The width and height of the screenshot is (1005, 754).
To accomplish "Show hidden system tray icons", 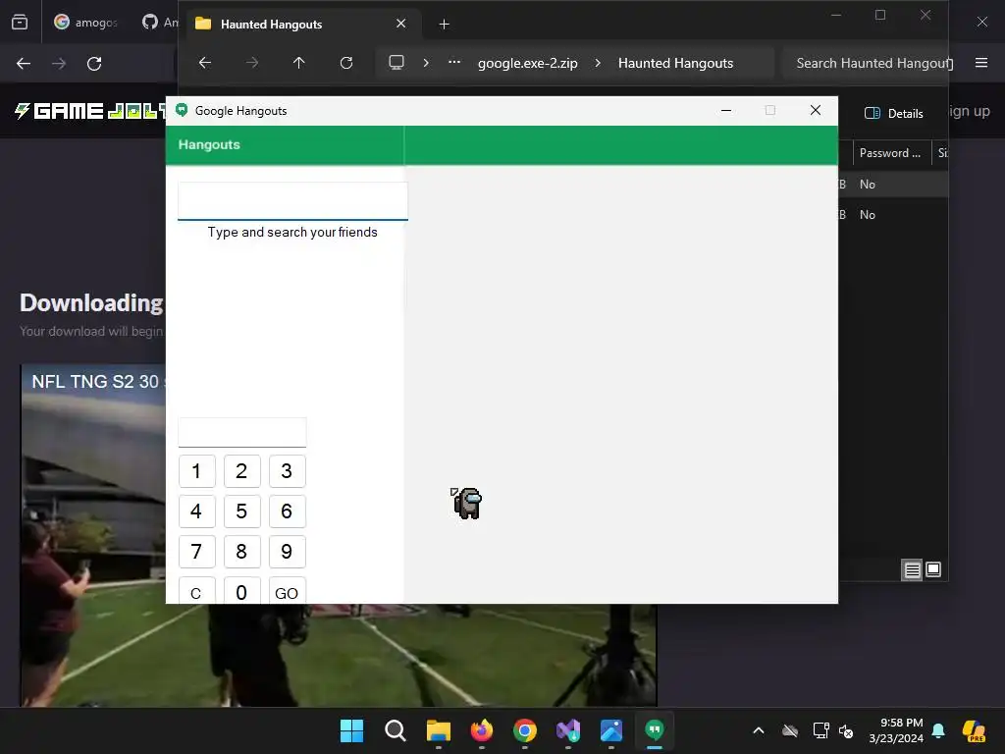I will [x=759, y=730].
